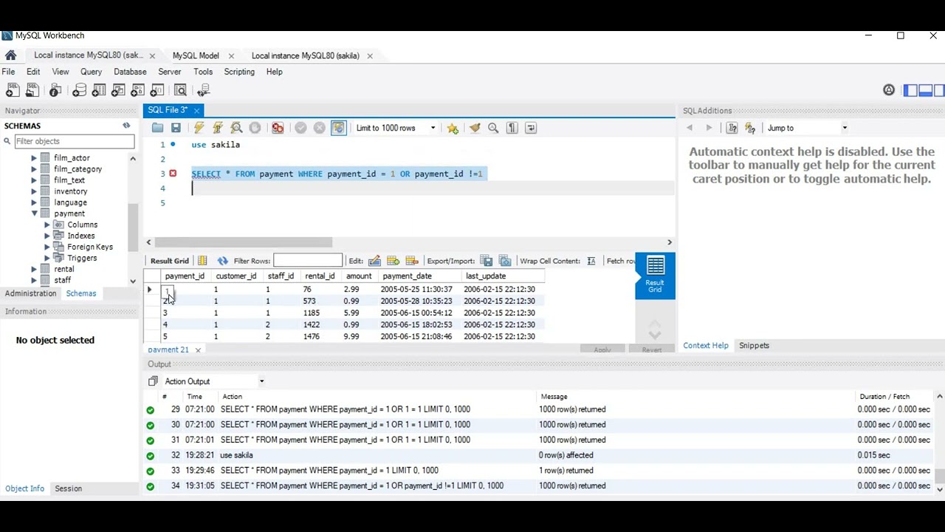Save snippet star icon
945x532 pixels.
point(453,128)
